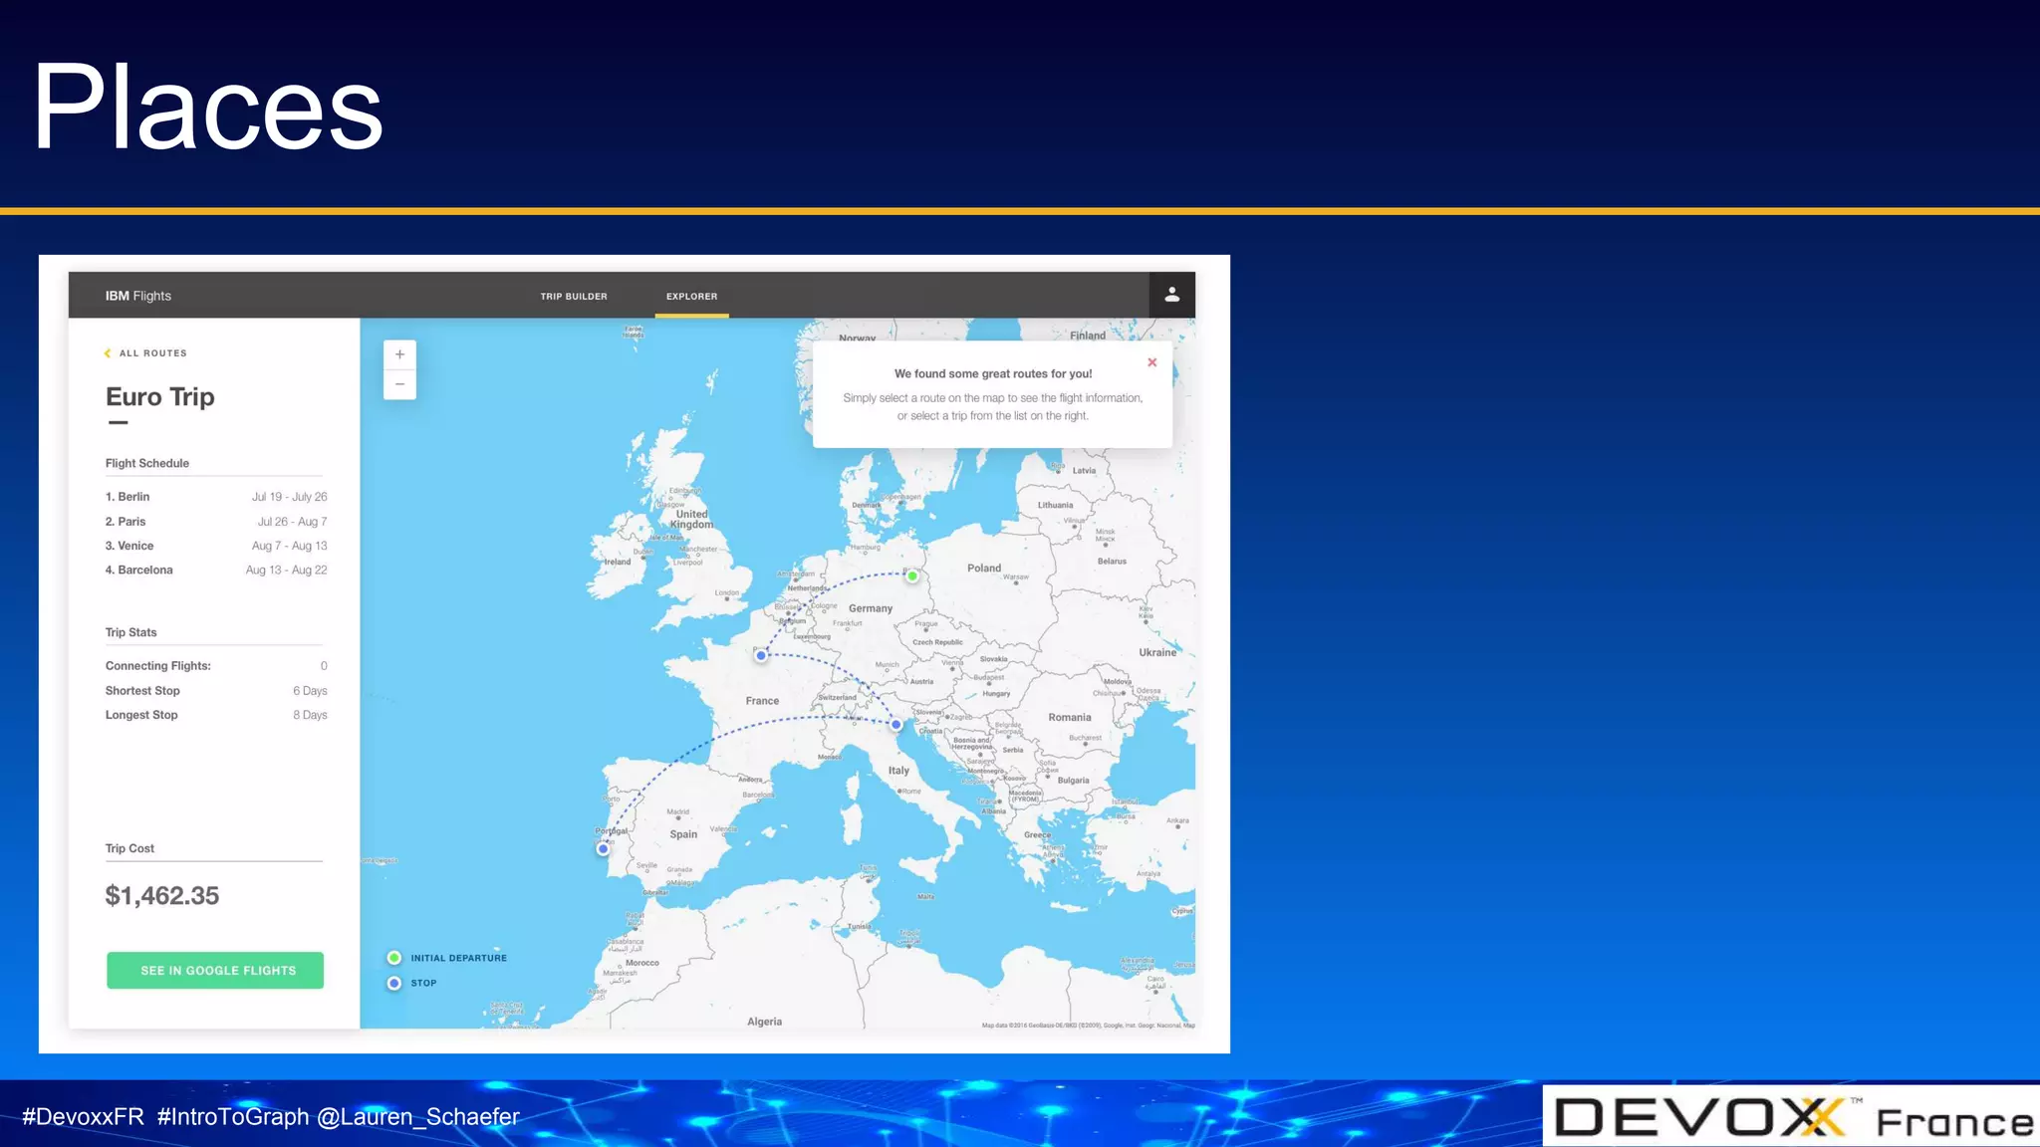The width and height of the screenshot is (2040, 1147).
Task: Click the user profile icon
Action: click(x=1171, y=295)
